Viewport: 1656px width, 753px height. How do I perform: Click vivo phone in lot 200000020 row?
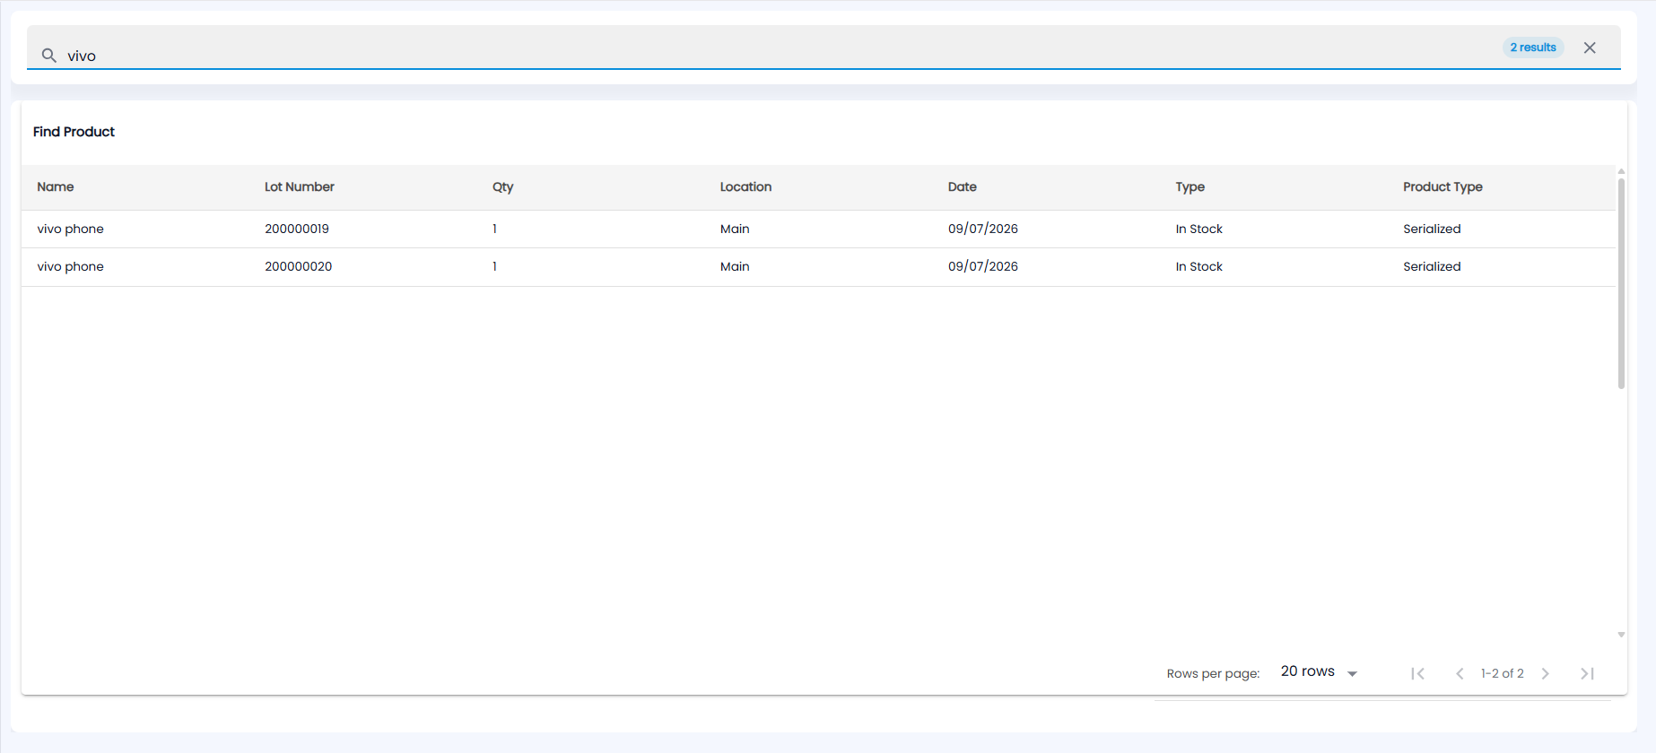71,267
